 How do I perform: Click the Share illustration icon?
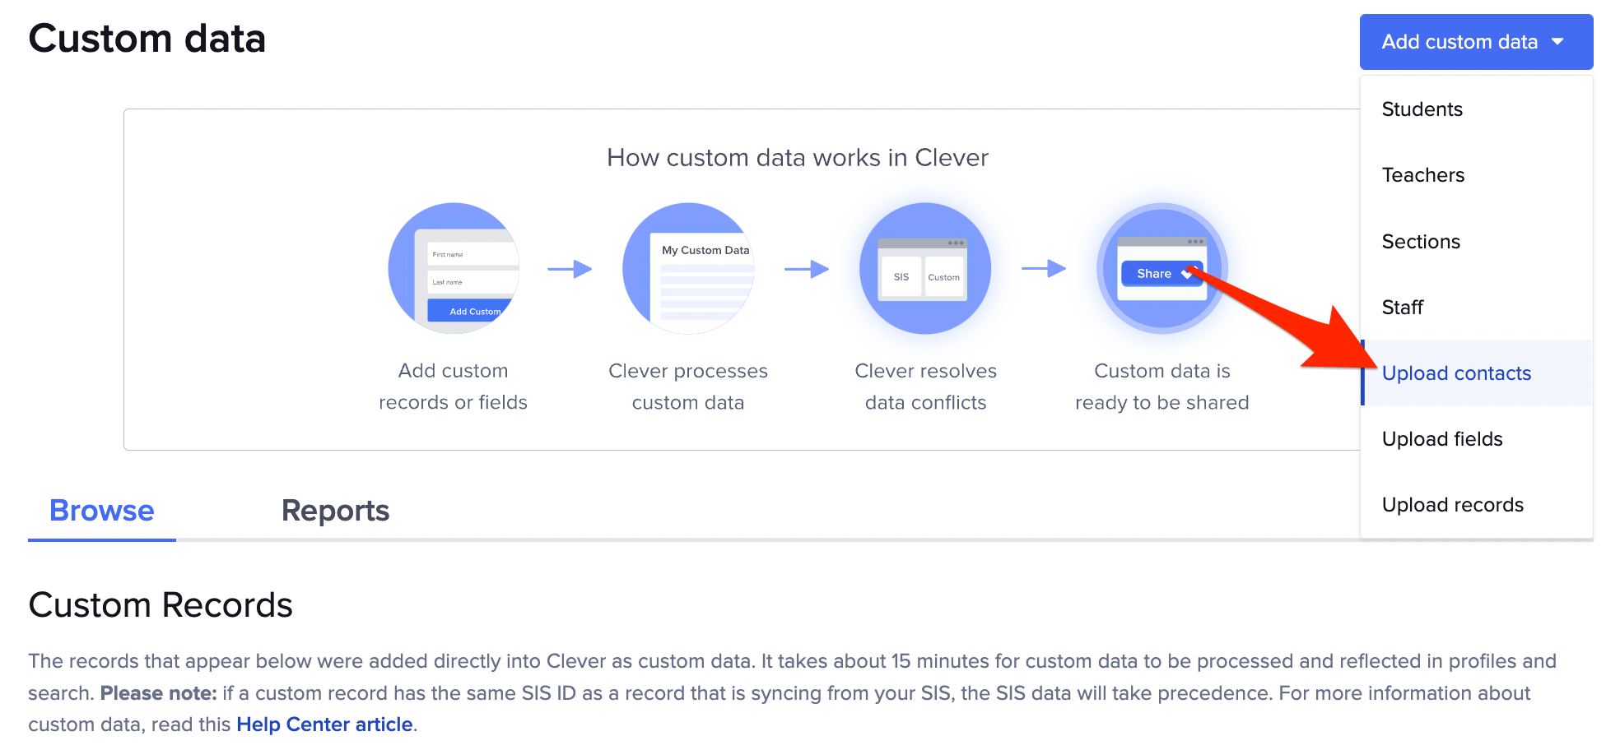pyautogui.click(x=1161, y=269)
